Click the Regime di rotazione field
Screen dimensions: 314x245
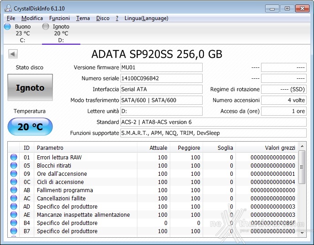284,89
